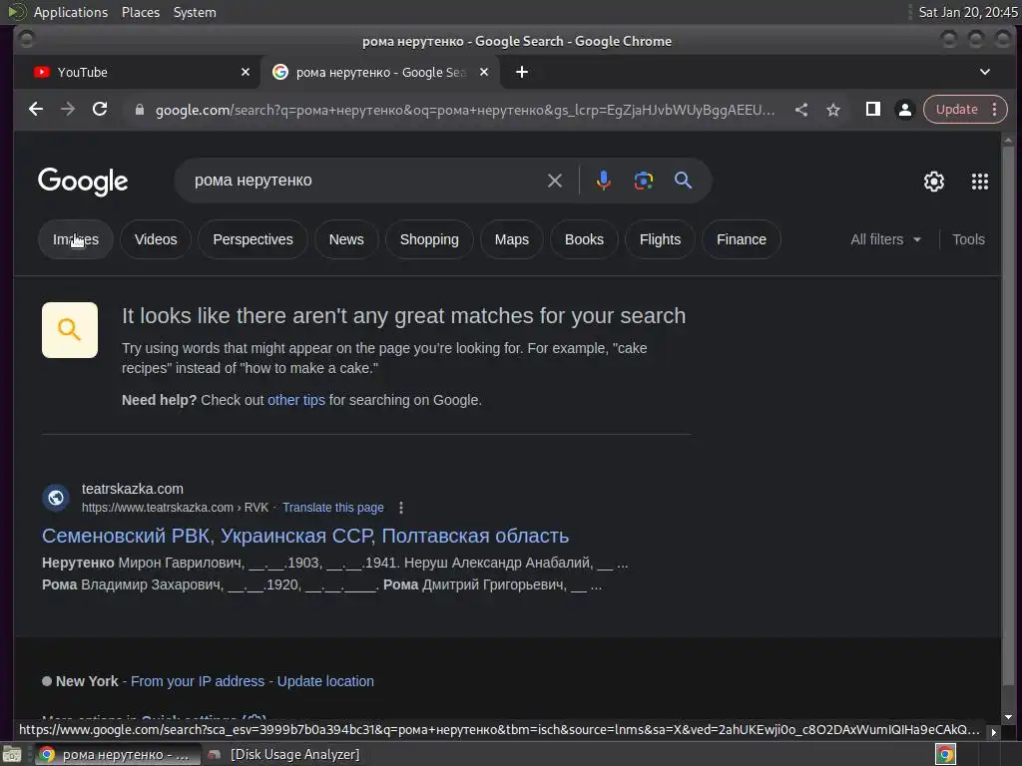Open 'From your IP address' link
The height and width of the screenshot is (766, 1022).
[x=198, y=681]
